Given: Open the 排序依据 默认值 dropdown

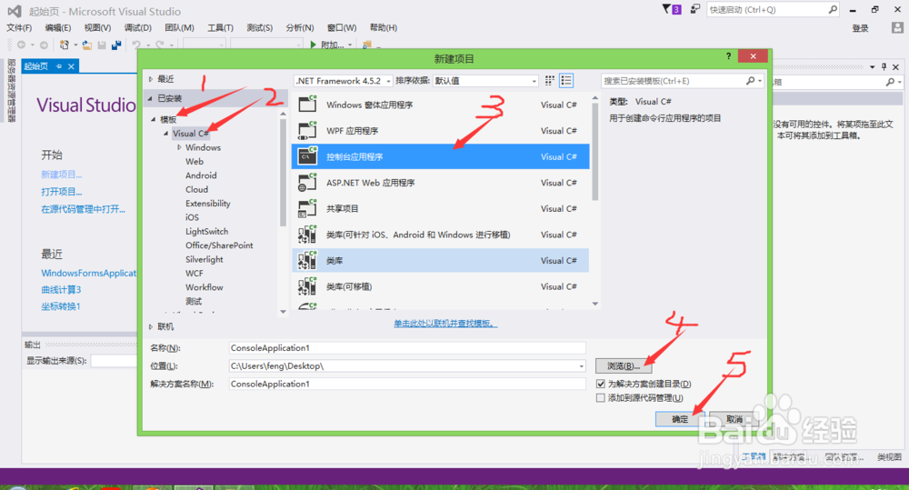Looking at the screenshot, I should (534, 81).
